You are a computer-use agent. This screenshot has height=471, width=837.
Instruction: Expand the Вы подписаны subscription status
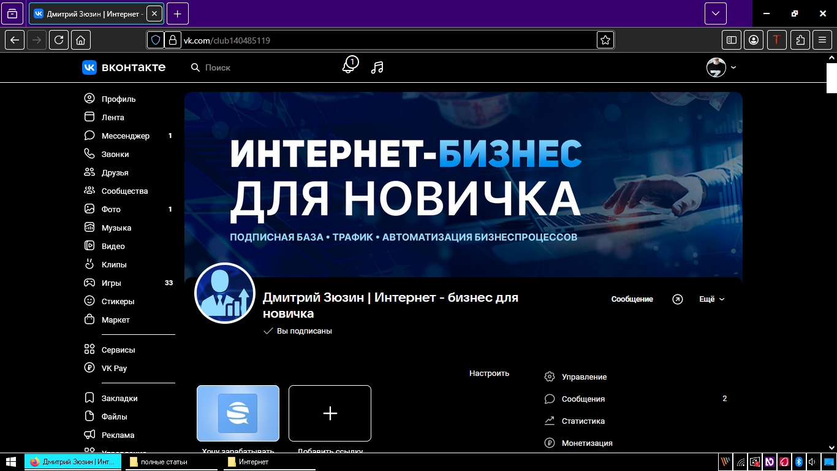(x=297, y=331)
